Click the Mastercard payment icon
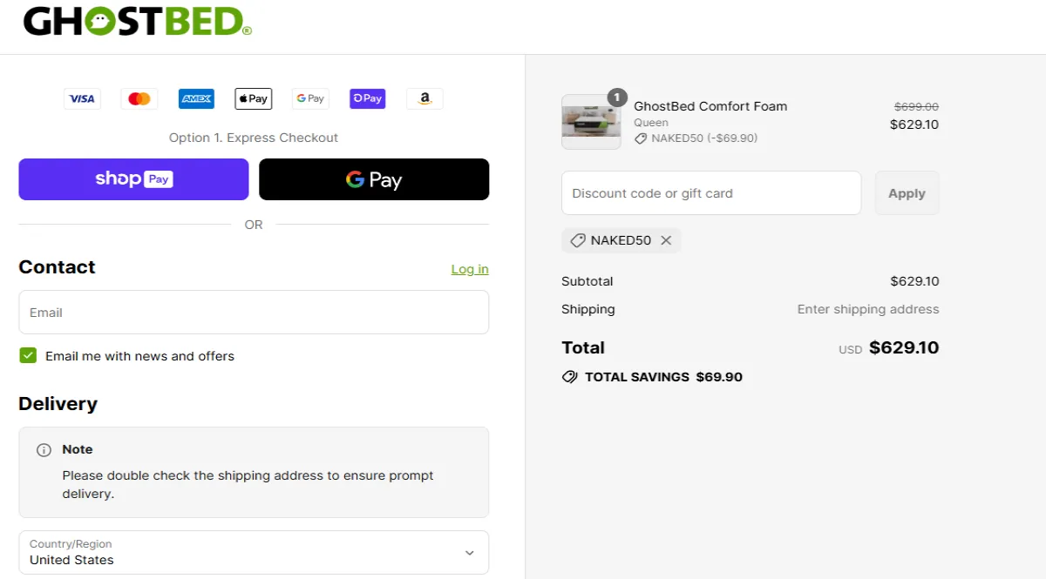The height and width of the screenshot is (579, 1046). [x=139, y=99]
